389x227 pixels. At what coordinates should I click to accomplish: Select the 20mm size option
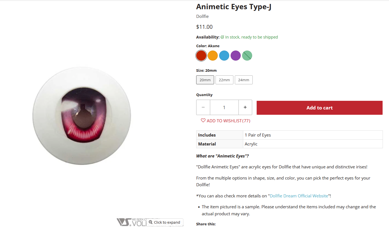tap(205, 80)
